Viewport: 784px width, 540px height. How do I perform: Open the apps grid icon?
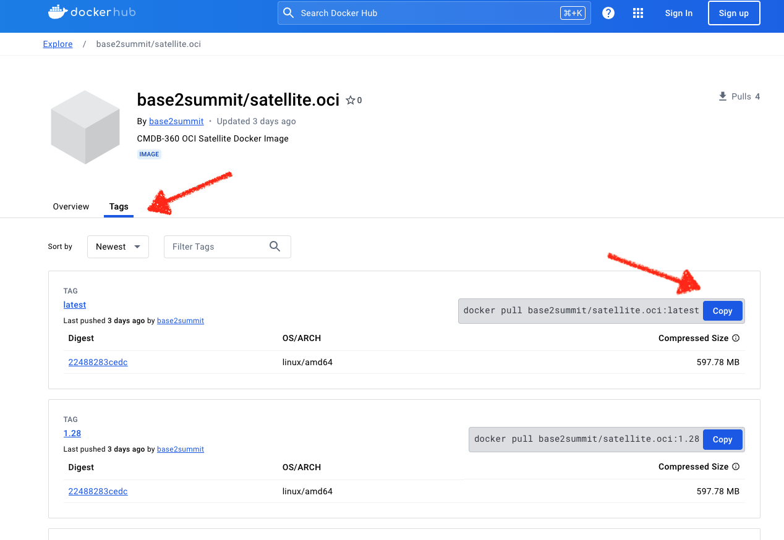pyautogui.click(x=638, y=13)
